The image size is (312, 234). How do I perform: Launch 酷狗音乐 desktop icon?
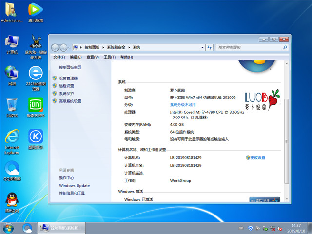(x=36, y=139)
